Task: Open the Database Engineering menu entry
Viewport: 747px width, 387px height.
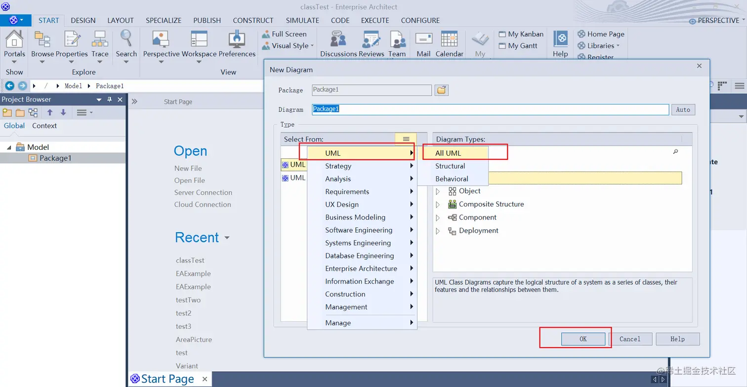Action: coord(362,256)
